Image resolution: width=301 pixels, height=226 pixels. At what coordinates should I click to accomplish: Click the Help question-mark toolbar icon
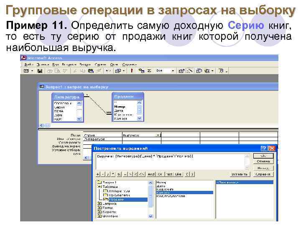tap(221, 71)
